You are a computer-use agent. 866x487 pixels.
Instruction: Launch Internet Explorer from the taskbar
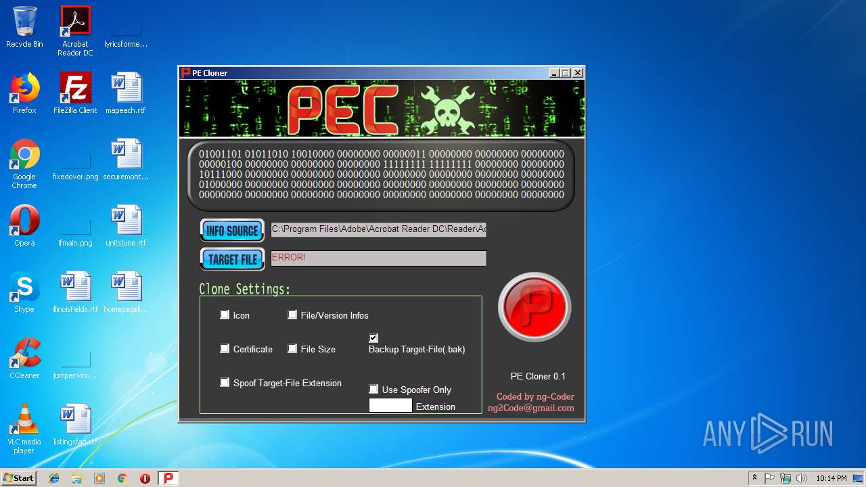tap(54, 478)
